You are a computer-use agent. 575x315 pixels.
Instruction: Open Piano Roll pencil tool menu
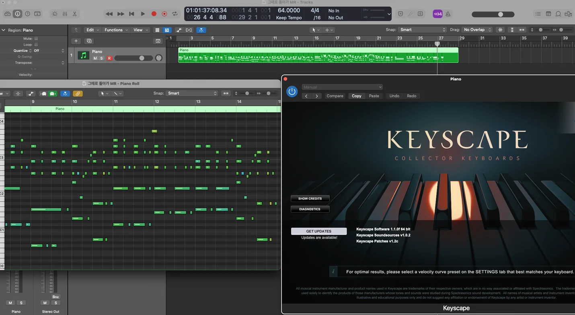118,93
